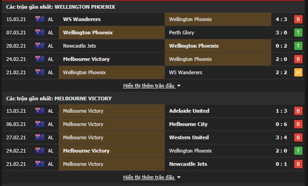Click the yellow H badge for 2:2 draw

point(298,72)
